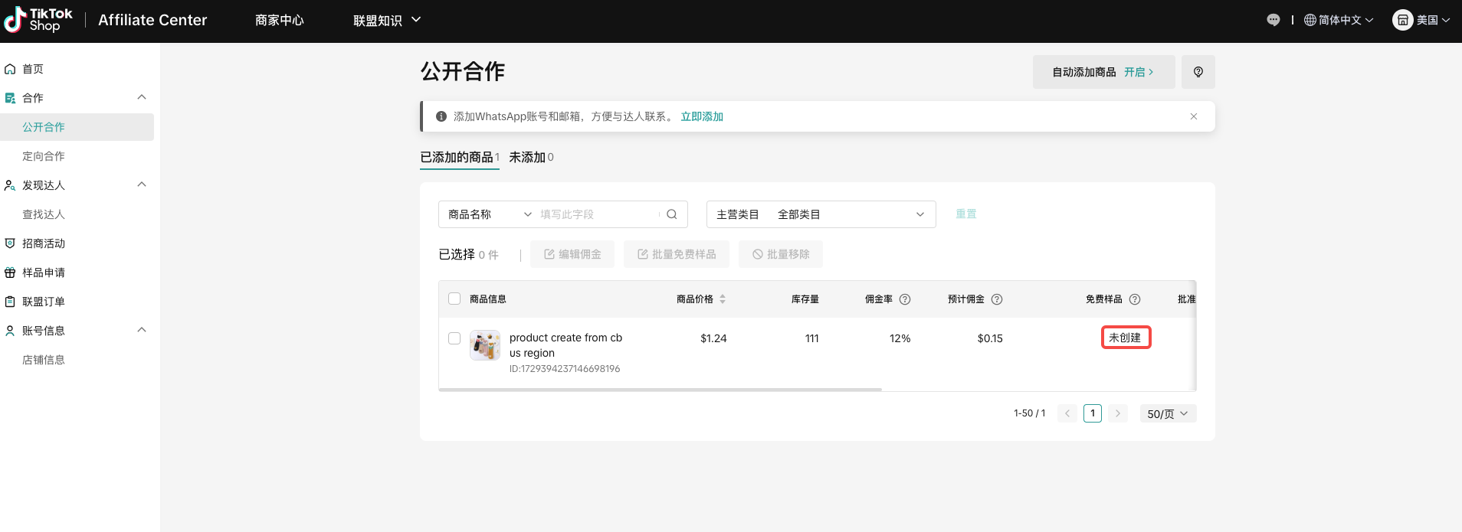Open the 商品名称 search type dropdown

489,214
